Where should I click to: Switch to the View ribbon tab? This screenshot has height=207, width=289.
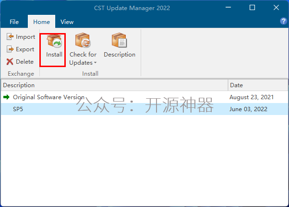click(67, 22)
